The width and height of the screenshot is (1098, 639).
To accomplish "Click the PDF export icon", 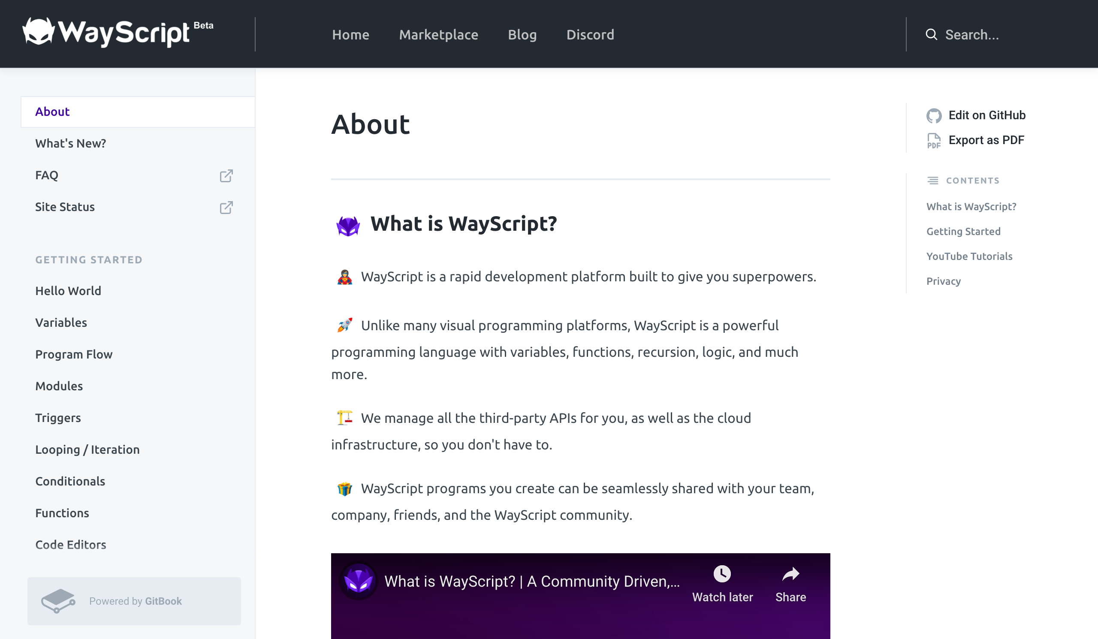I will (x=934, y=141).
